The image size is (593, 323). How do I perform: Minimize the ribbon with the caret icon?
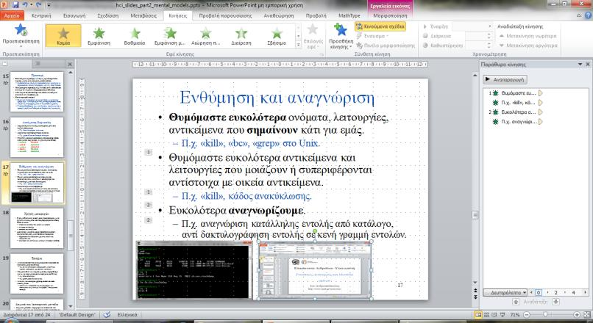[x=579, y=15]
